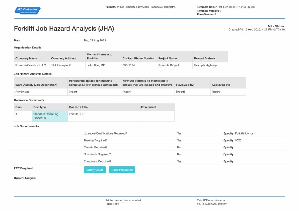Screen dimensions: 299x211
Task: Click the Page 1 of 6 footer text
Action: tap(112, 204)
